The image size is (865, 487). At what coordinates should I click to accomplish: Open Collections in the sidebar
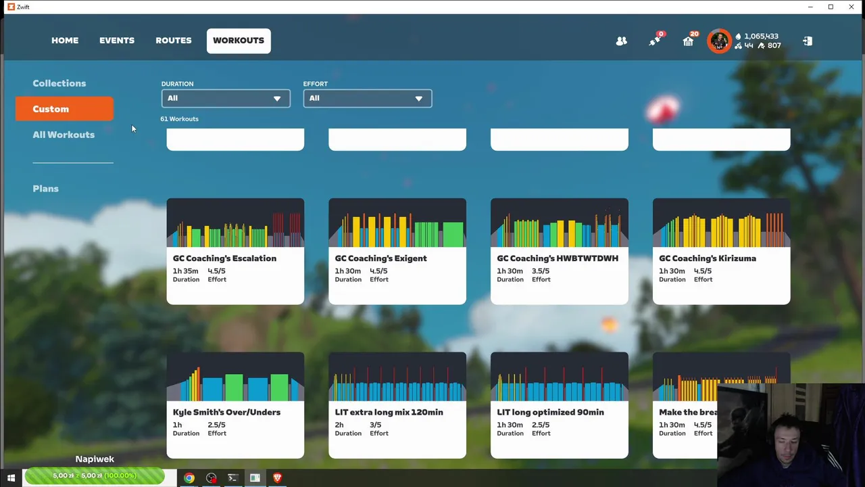click(59, 83)
